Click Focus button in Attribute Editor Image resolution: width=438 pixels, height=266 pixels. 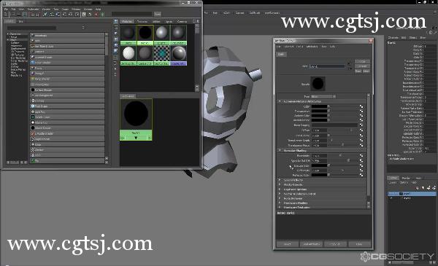click(362, 61)
